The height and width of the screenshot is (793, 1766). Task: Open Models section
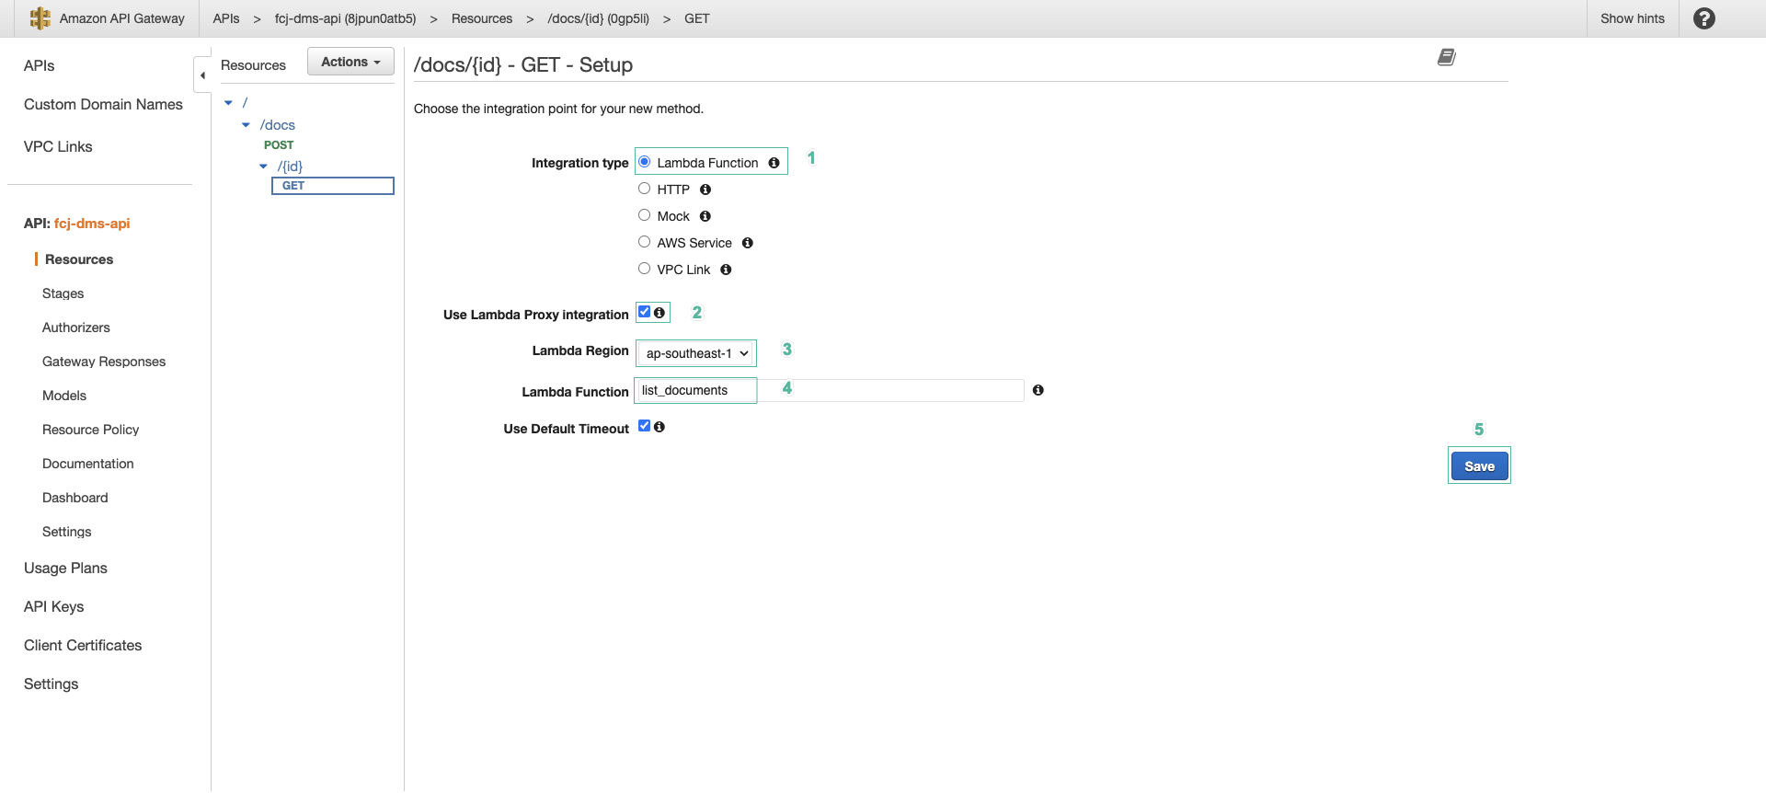click(x=64, y=396)
